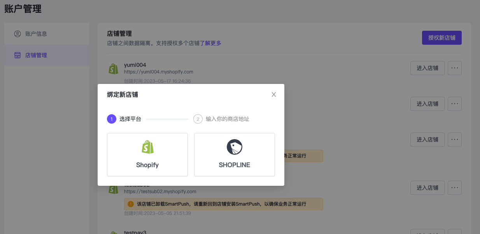Click 进入店铺 for testsub02 store
Viewport: 480px width, 234px height.
(427, 188)
